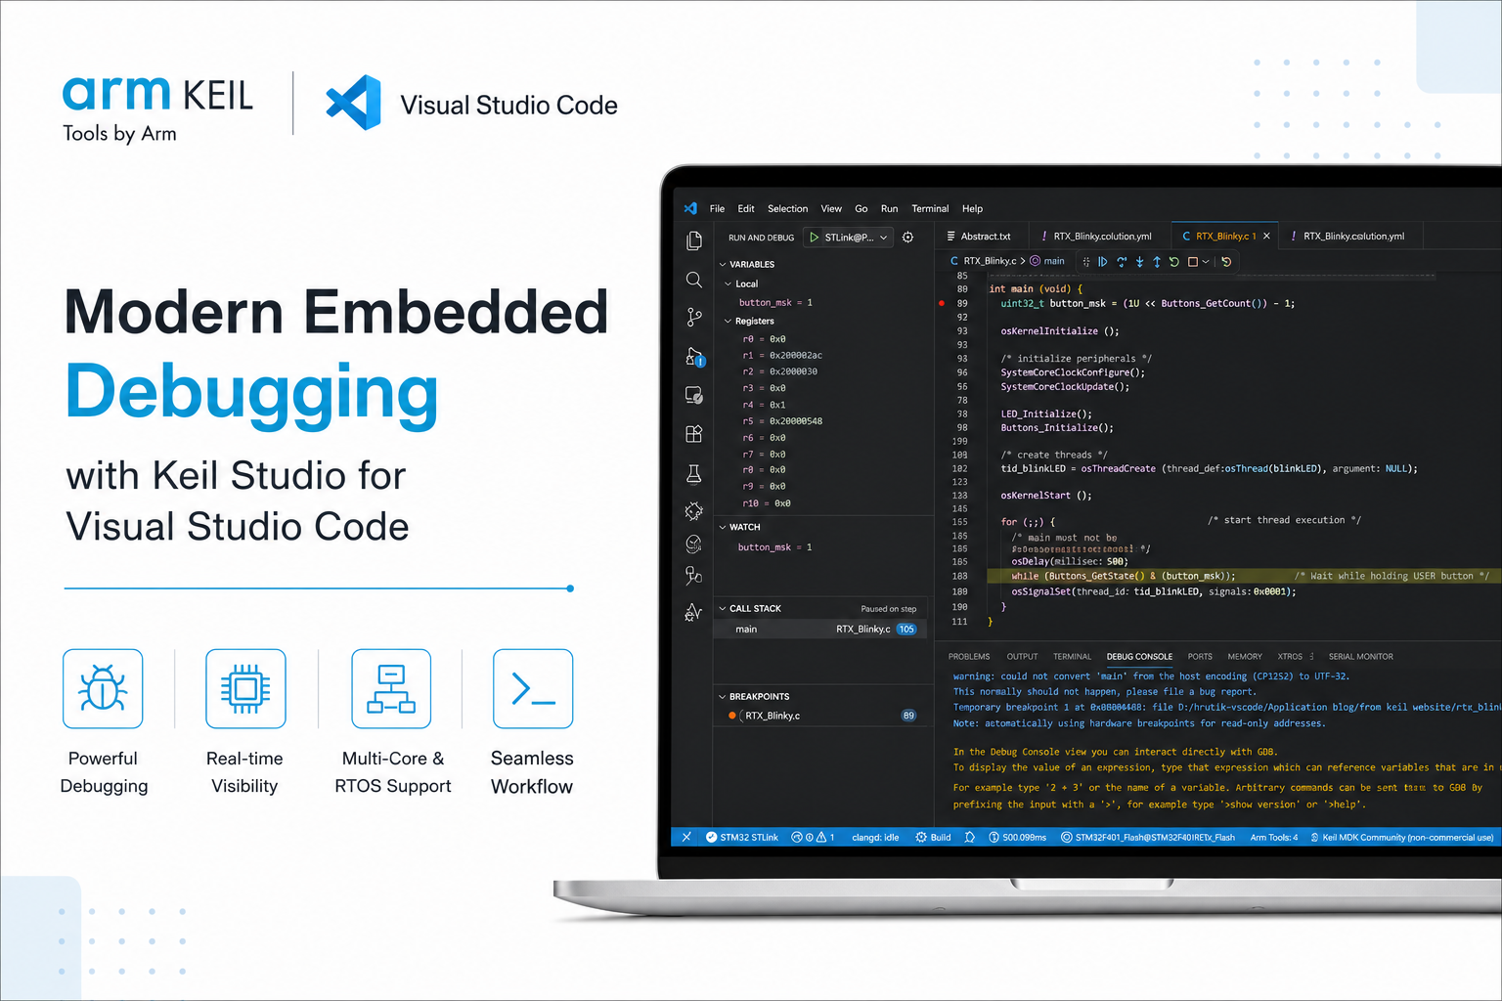Click the Real-time Visibility chip icon

click(245, 688)
